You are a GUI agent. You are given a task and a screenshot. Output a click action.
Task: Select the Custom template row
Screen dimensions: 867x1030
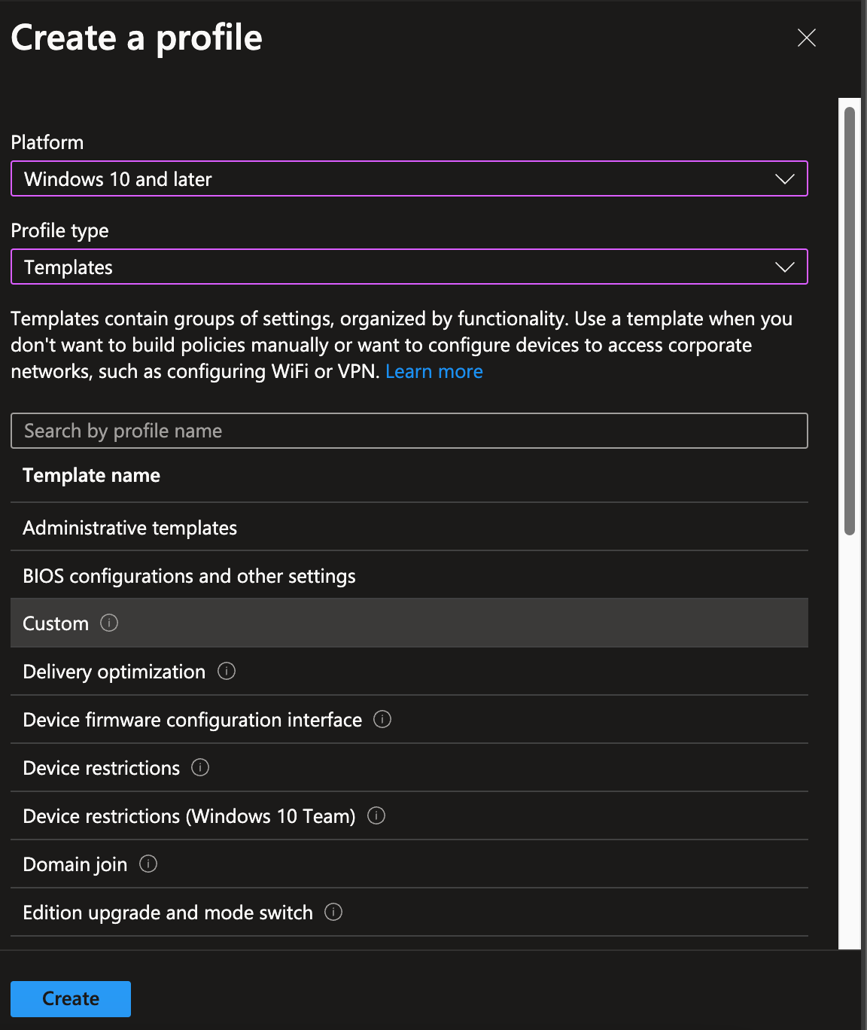[55, 623]
